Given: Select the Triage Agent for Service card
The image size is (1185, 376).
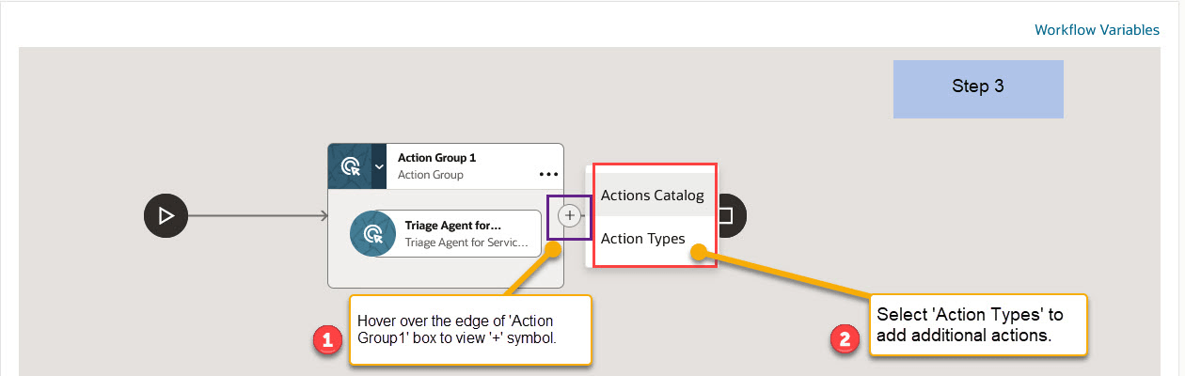Looking at the screenshot, I should pos(448,233).
